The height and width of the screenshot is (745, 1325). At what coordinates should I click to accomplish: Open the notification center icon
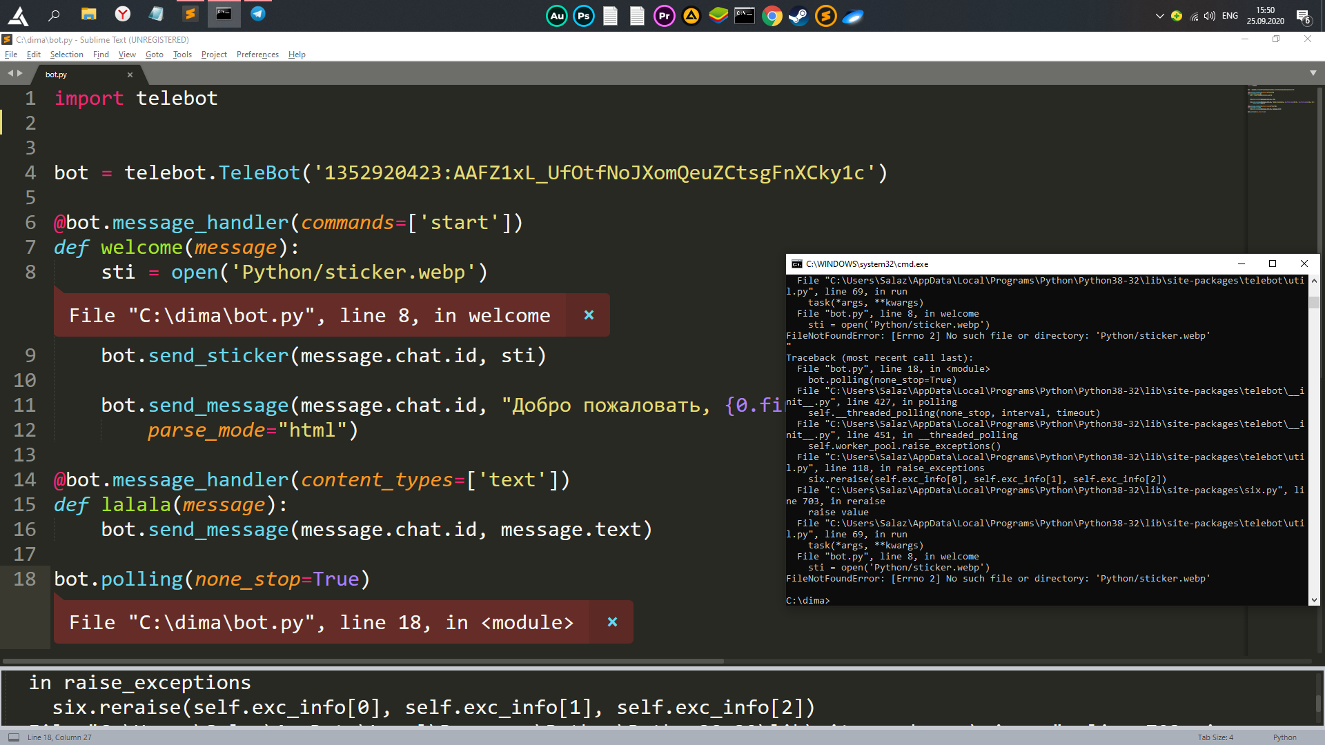coord(1303,16)
